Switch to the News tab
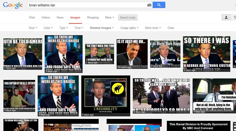The image size is (236, 131). click(60, 18)
